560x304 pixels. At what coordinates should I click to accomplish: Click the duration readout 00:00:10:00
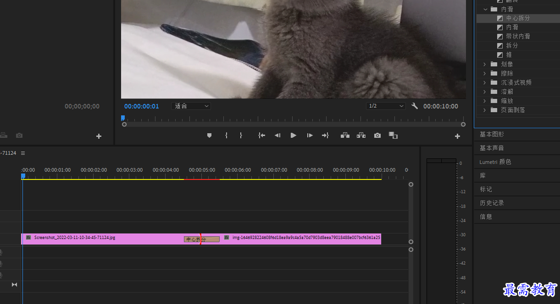click(440, 106)
